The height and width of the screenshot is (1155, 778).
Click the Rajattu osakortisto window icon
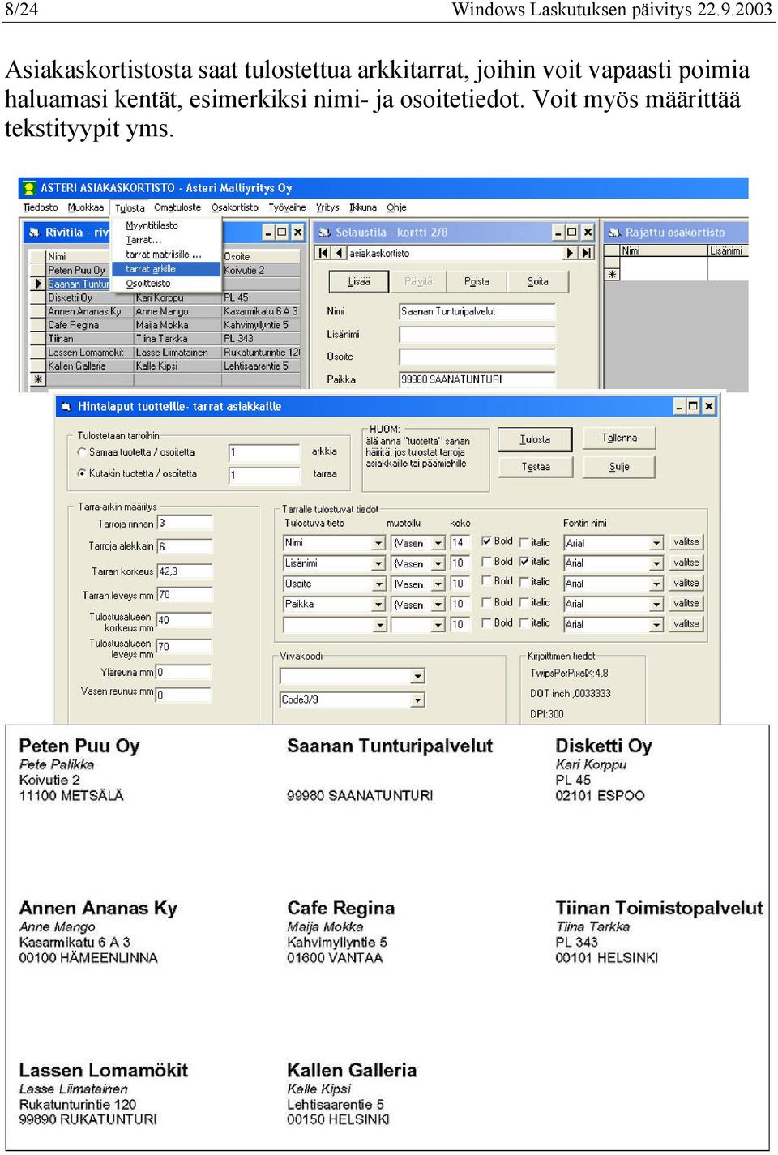click(x=613, y=233)
